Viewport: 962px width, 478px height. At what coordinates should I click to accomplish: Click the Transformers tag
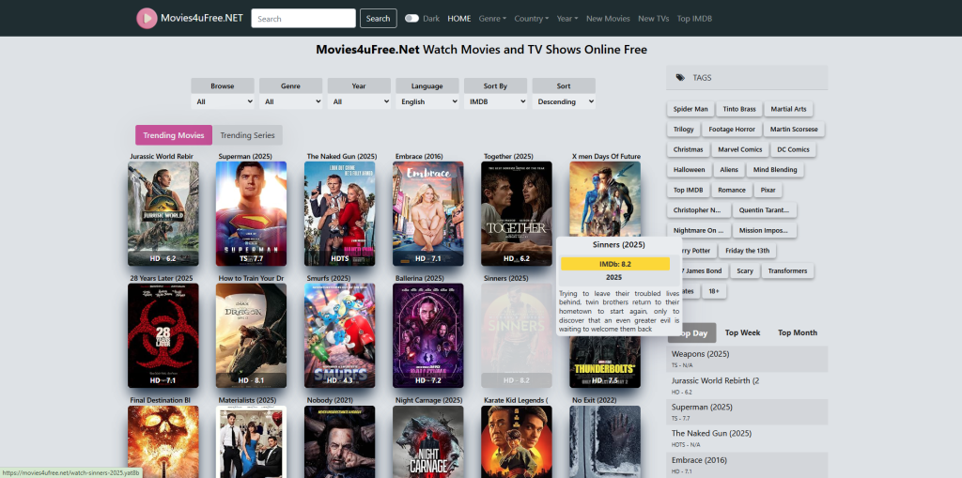[787, 271]
